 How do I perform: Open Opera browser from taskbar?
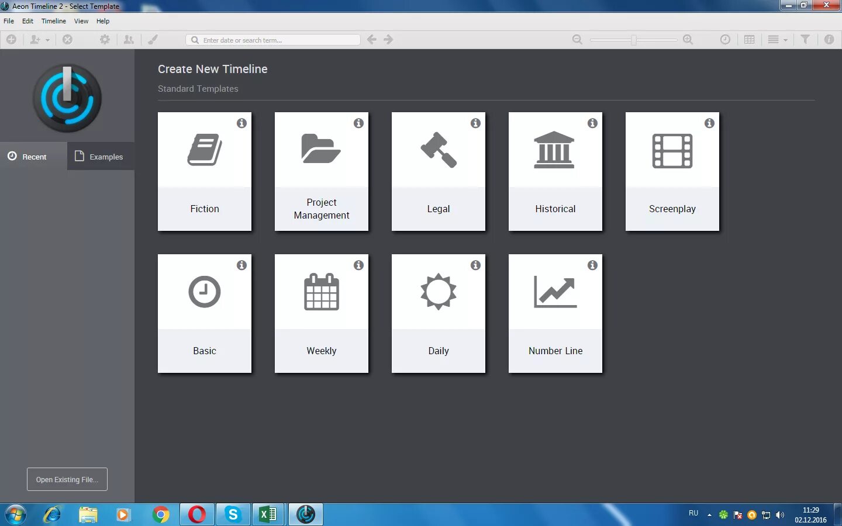(x=197, y=514)
